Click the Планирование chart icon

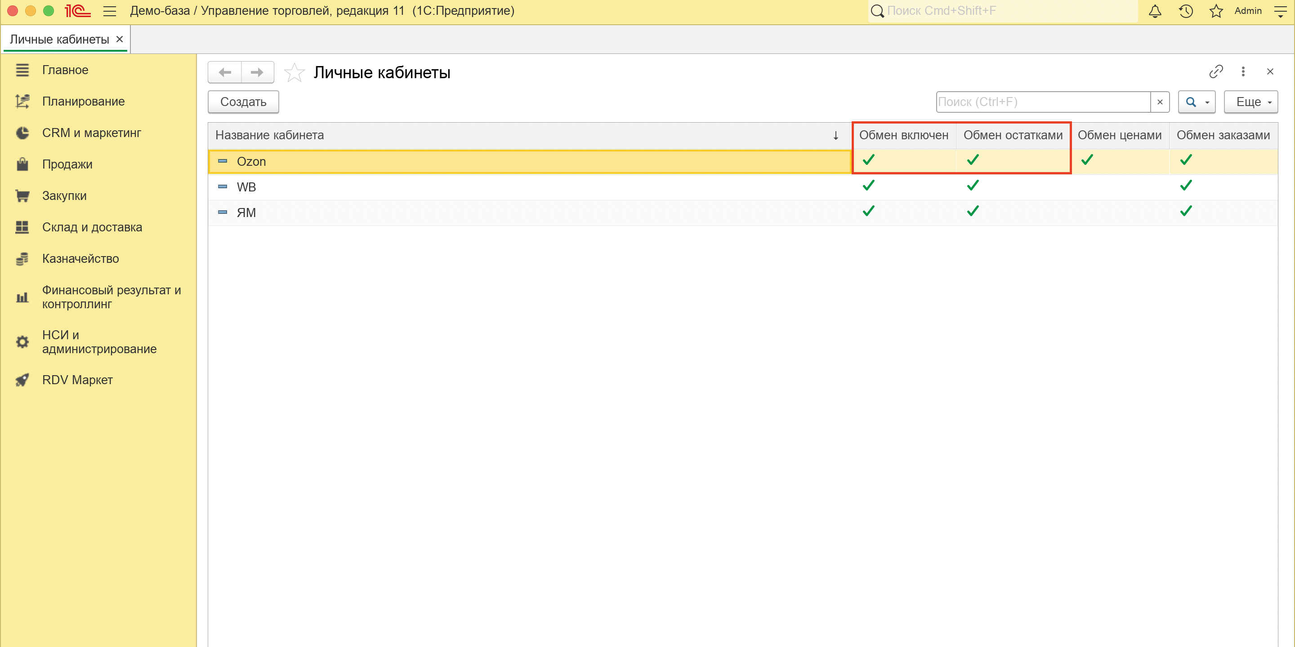pyautogui.click(x=22, y=102)
